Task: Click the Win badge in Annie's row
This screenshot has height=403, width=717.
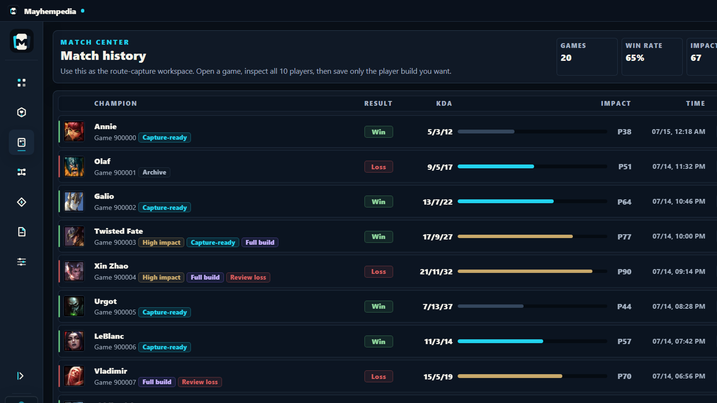Action: 378,132
